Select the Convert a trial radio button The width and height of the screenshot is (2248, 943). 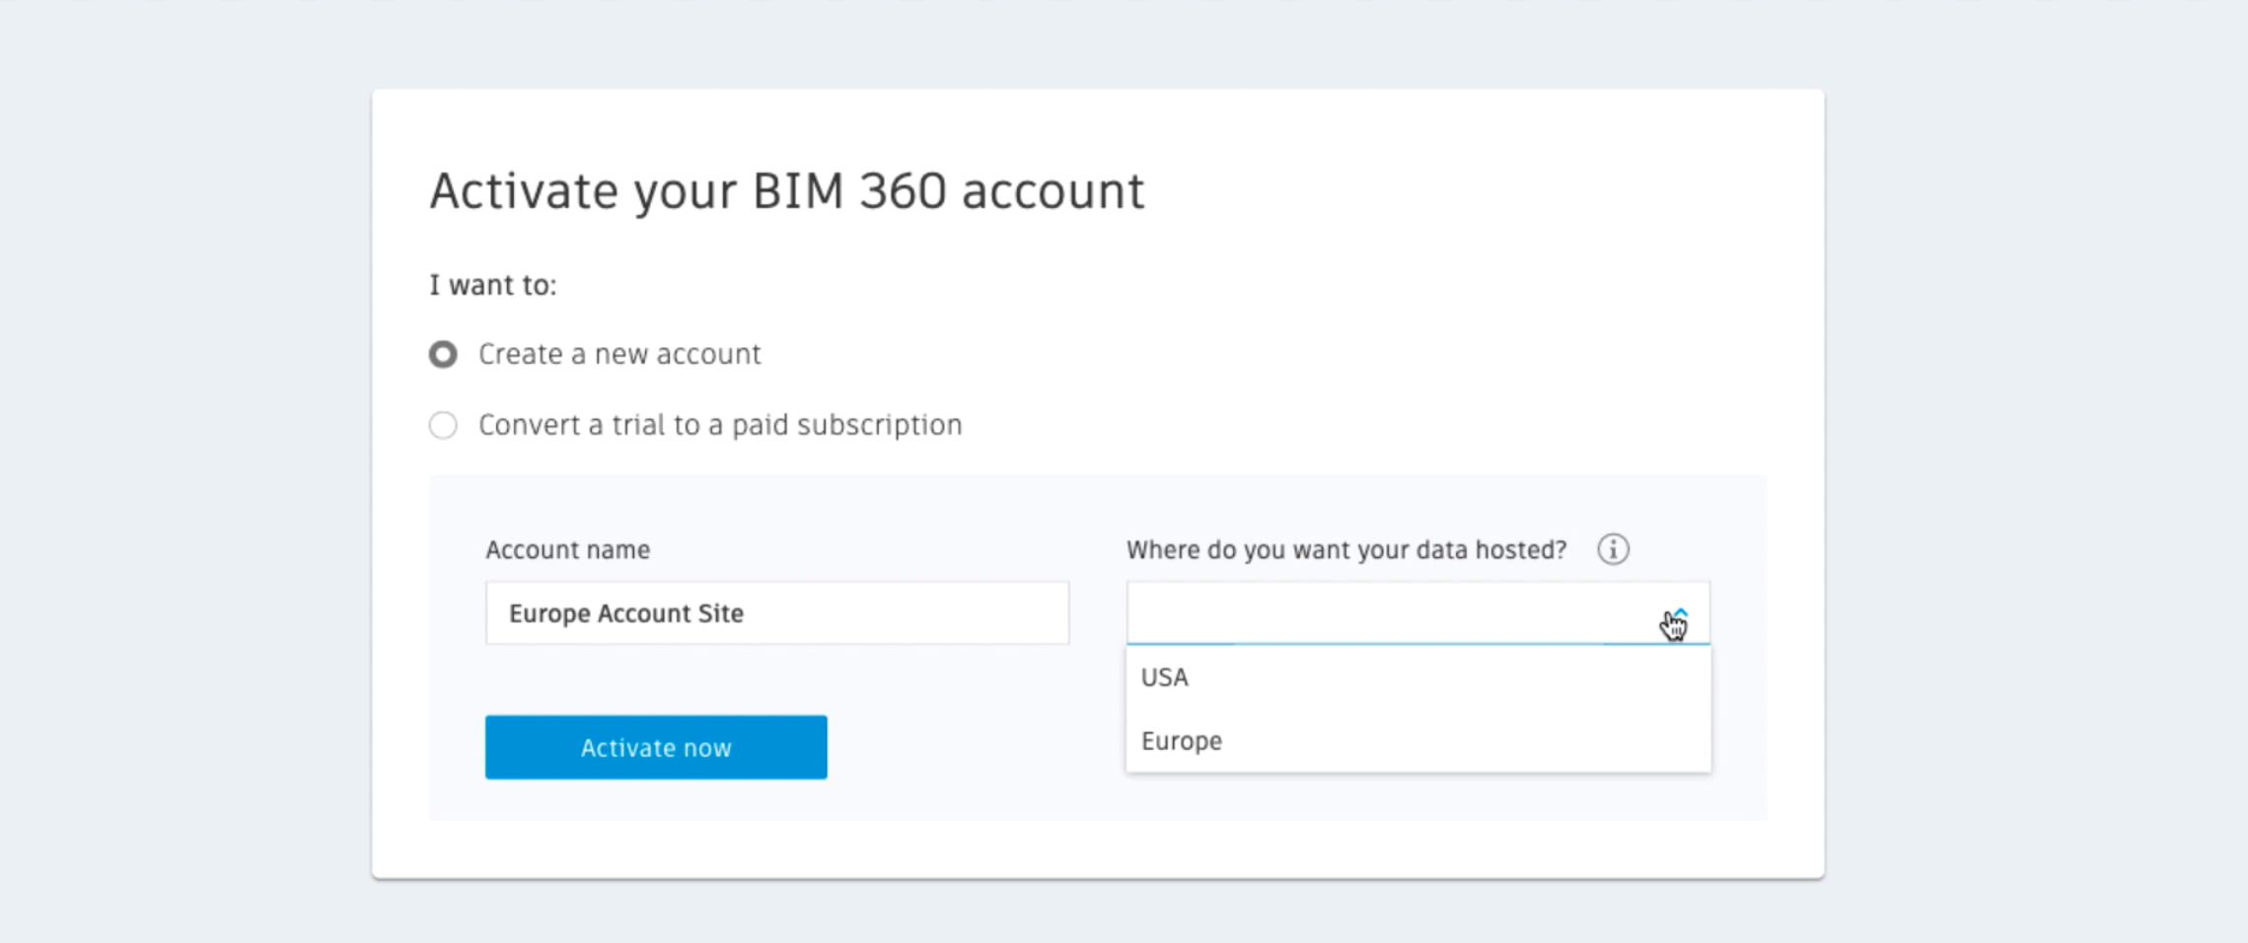coord(443,425)
